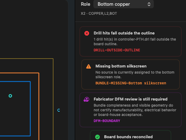The width and height of the screenshot is (186, 140).
Task: Click the yellow board outline rectangle
Action: pyautogui.click(x=53, y=99)
